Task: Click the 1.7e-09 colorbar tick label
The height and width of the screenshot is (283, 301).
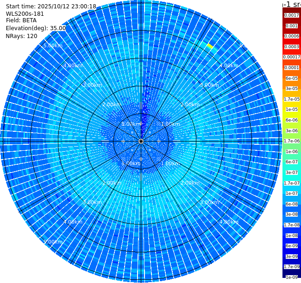Action: pos(292,267)
